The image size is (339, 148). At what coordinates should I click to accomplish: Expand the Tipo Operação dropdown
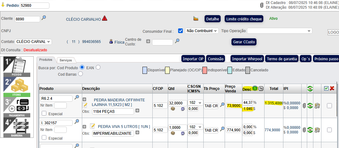click(279, 31)
